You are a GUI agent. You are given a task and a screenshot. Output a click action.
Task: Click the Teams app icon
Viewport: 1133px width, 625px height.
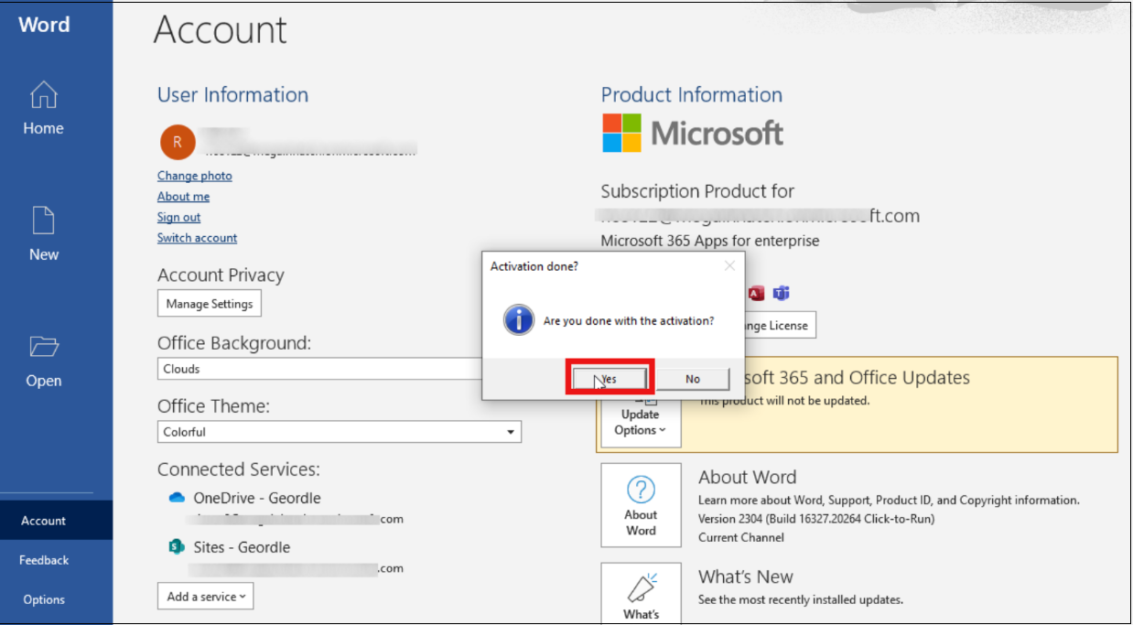point(781,294)
